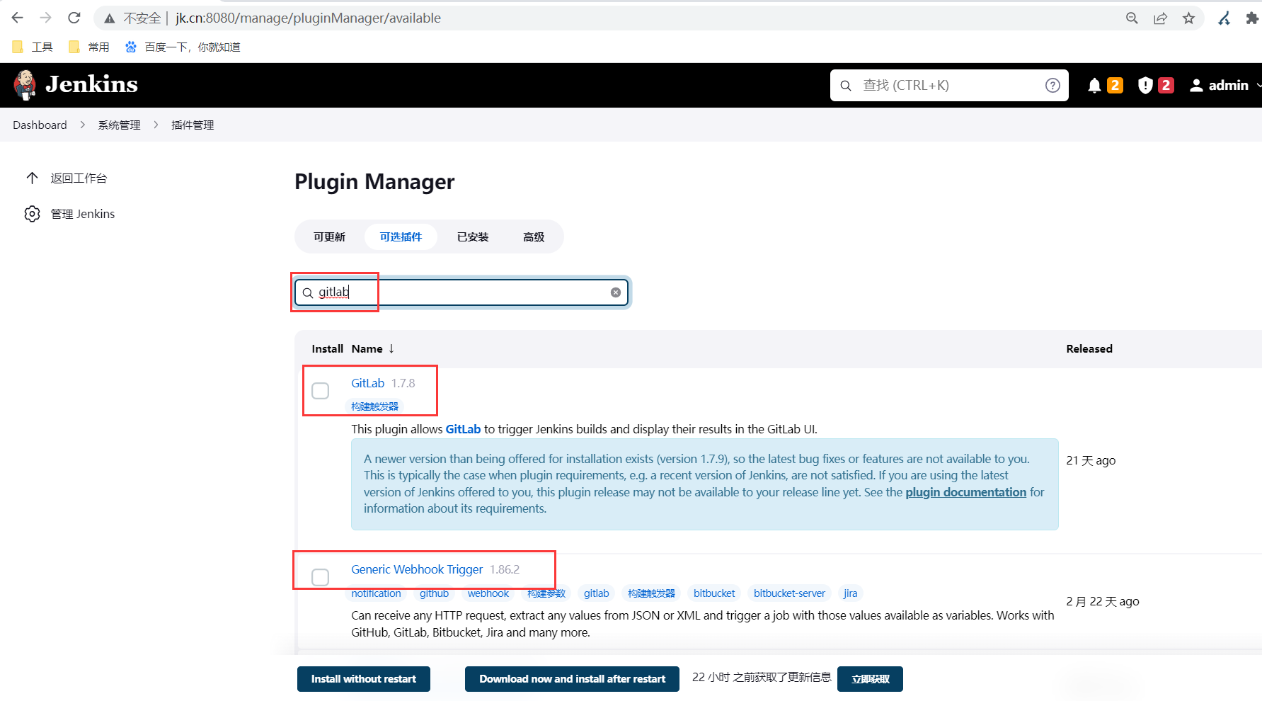This screenshot has width=1262, height=701.
Task: Expand the chevron after 系统管理 breadcrumb
Action: coord(156,125)
